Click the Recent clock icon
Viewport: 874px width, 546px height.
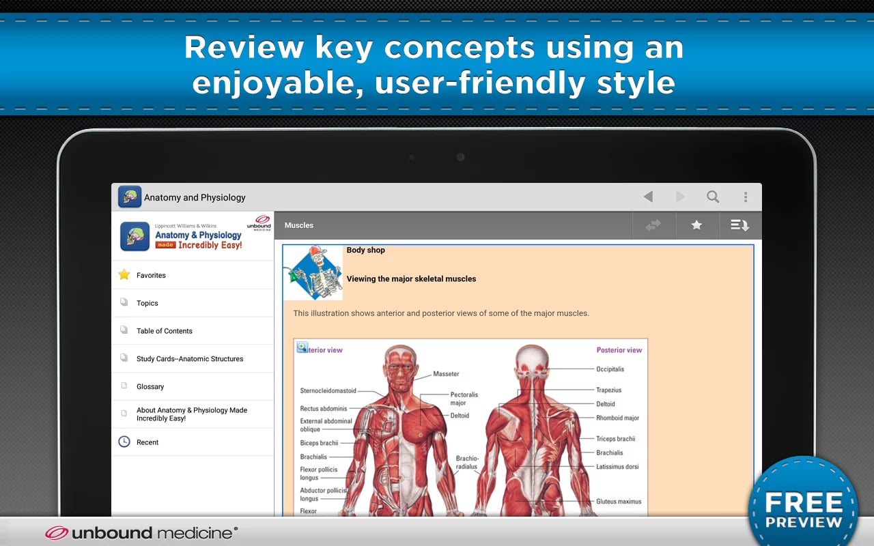124,442
